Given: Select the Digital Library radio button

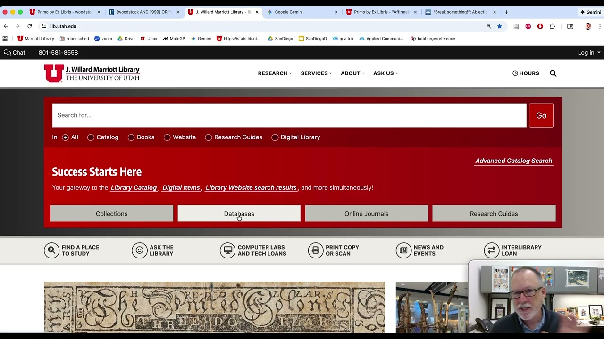Looking at the screenshot, I should point(275,137).
